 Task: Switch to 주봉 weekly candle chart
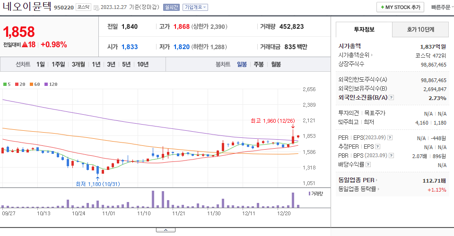click(x=259, y=64)
